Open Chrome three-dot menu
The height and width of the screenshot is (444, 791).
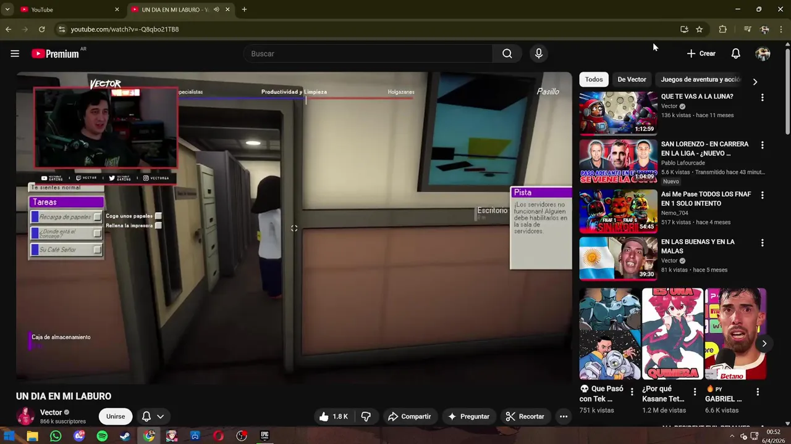click(782, 29)
